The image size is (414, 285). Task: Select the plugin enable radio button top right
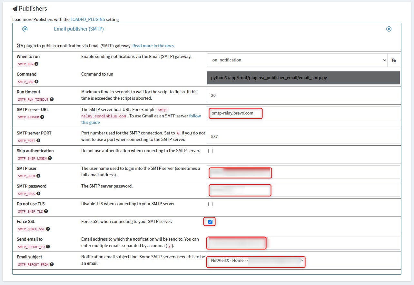click(x=389, y=29)
